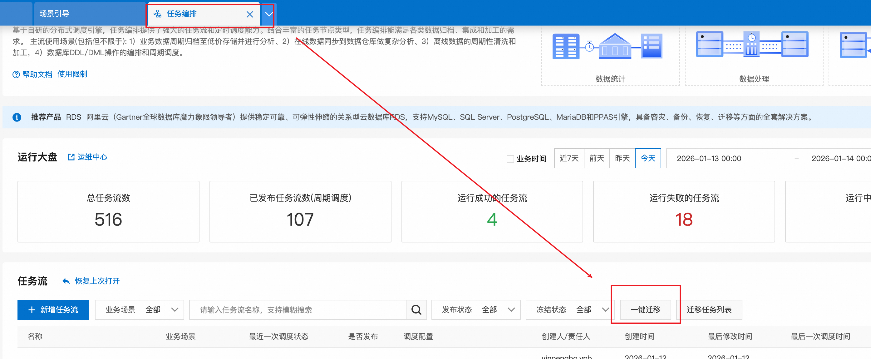Click the external-link icon next to 运维中心
Viewport: 871px width, 359px height.
(71, 157)
